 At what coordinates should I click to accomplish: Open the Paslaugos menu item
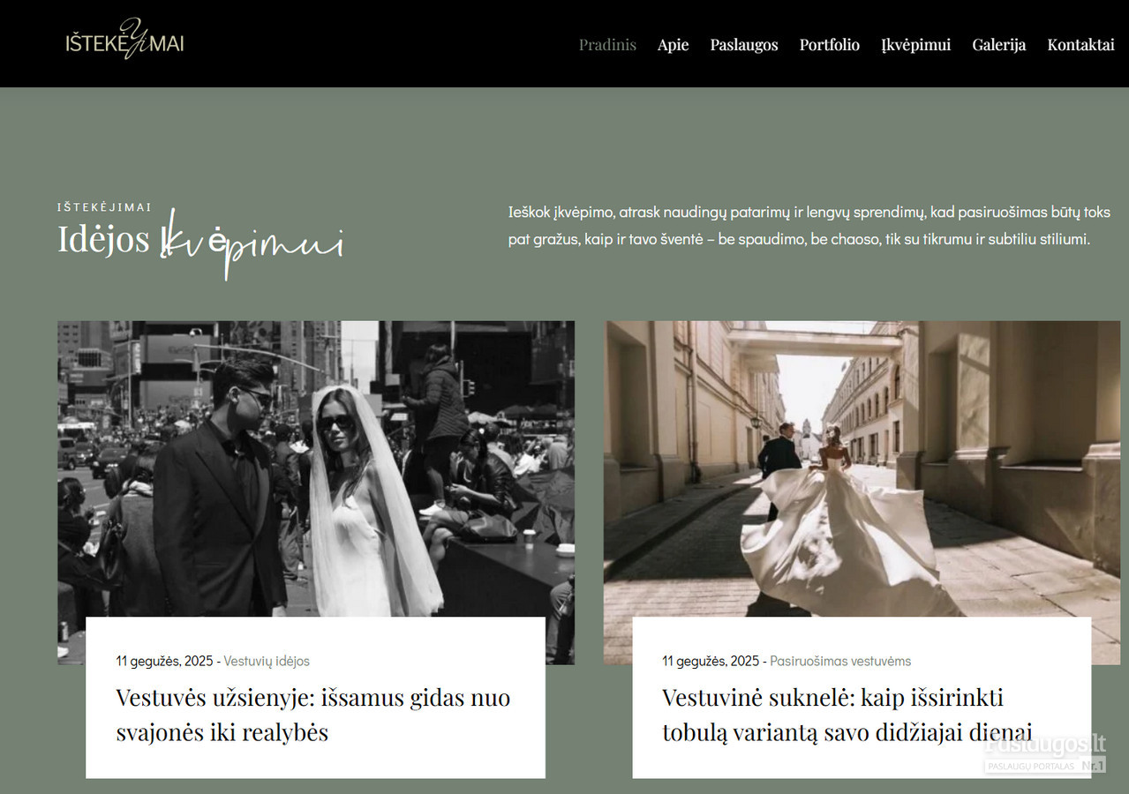(x=744, y=44)
